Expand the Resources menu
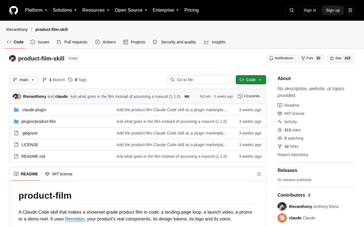 tap(96, 10)
